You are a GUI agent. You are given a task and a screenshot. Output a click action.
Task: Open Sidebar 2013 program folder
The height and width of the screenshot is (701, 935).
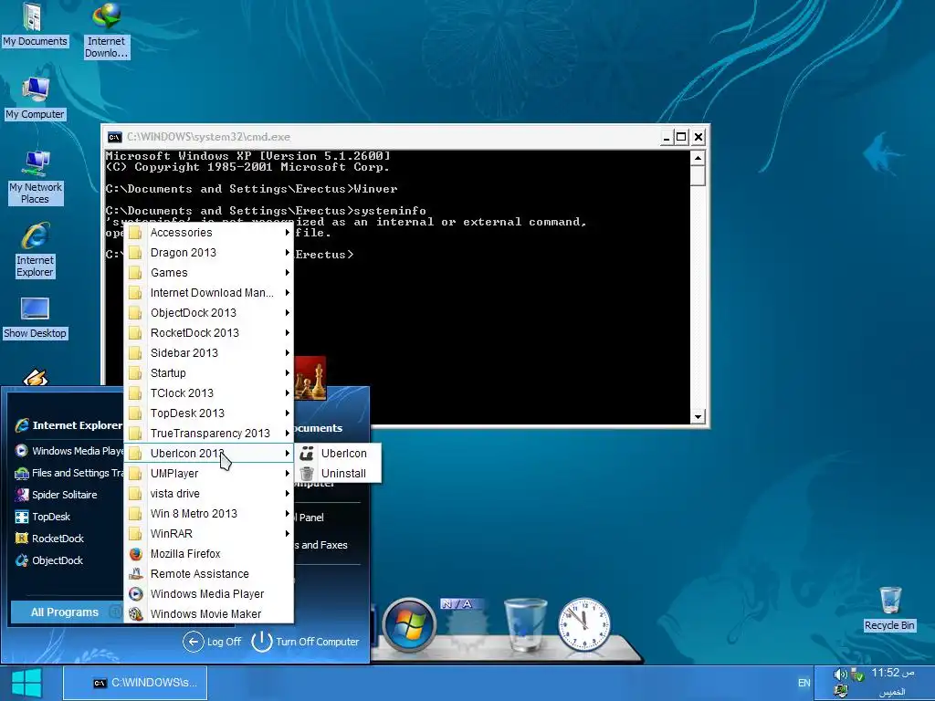click(x=209, y=353)
